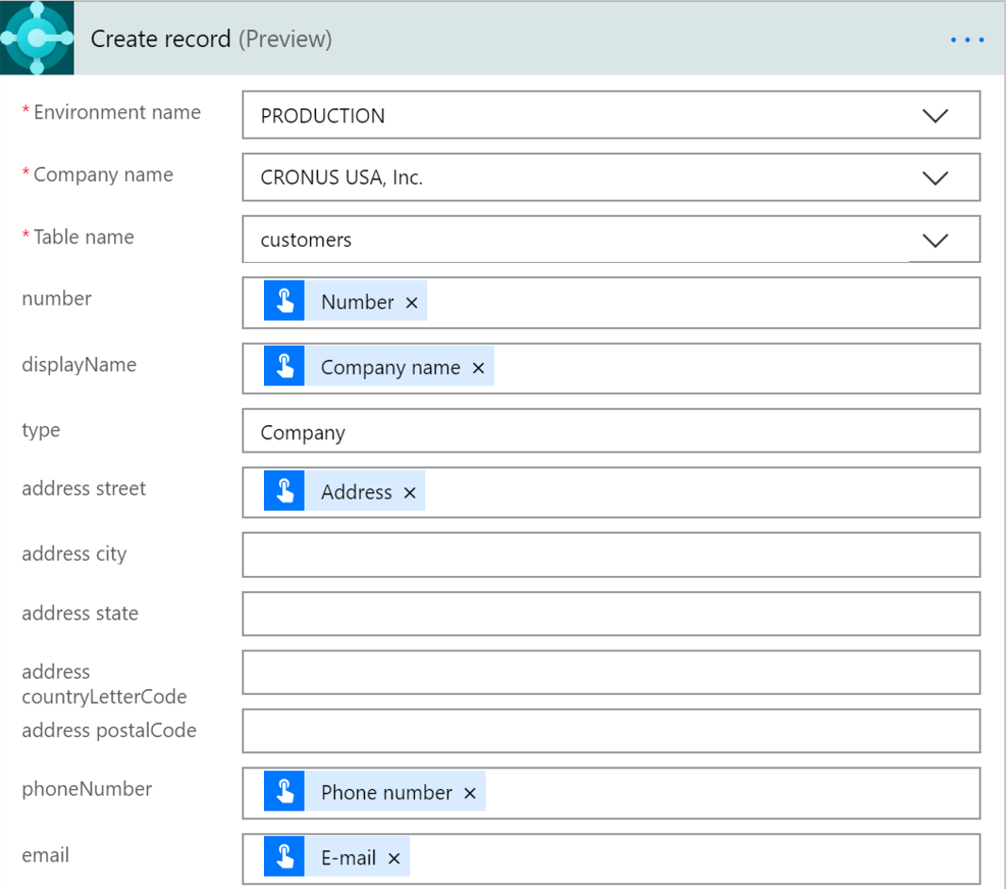
Task: Click the address postalCode label
Action: (x=109, y=731)
